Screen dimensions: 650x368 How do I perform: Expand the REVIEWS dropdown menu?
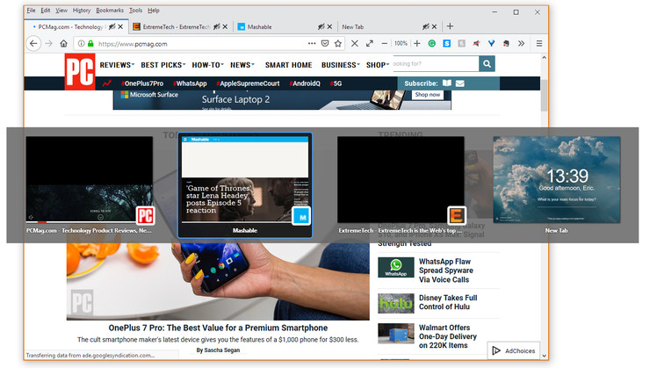(x=118, y=65)
